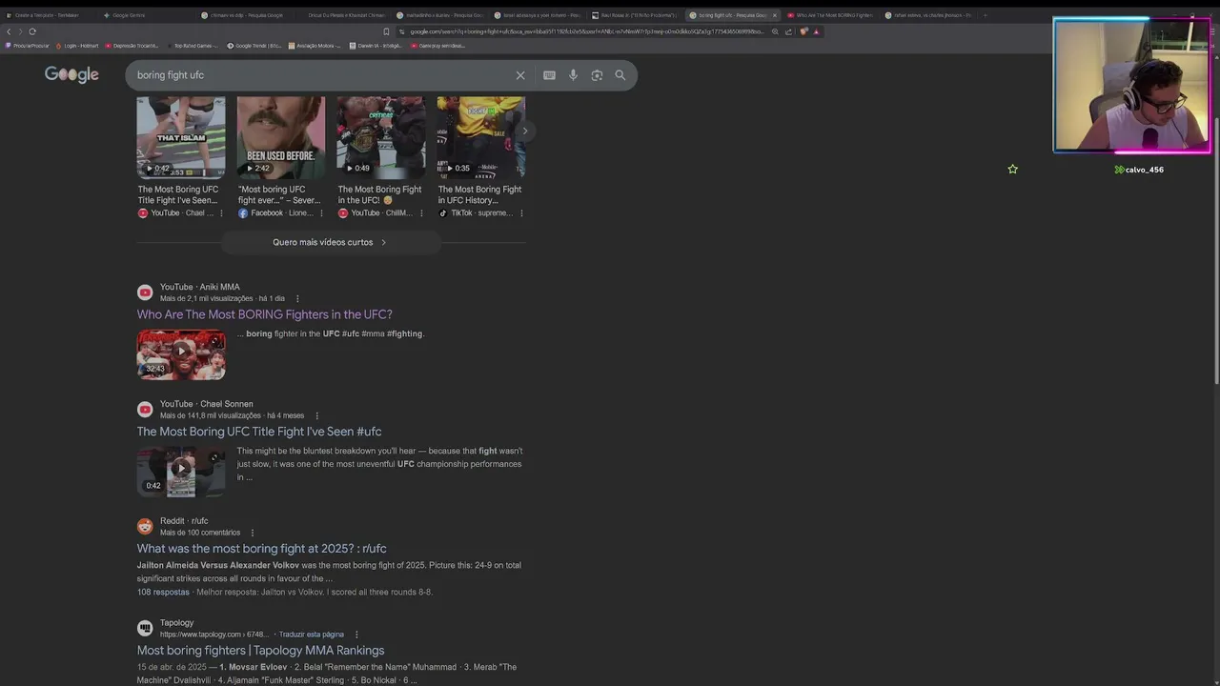This screenshot has width=1220, height=686.
Task: Expand 'Quero mais vídeos curtos'
Action: click(330, 242)
